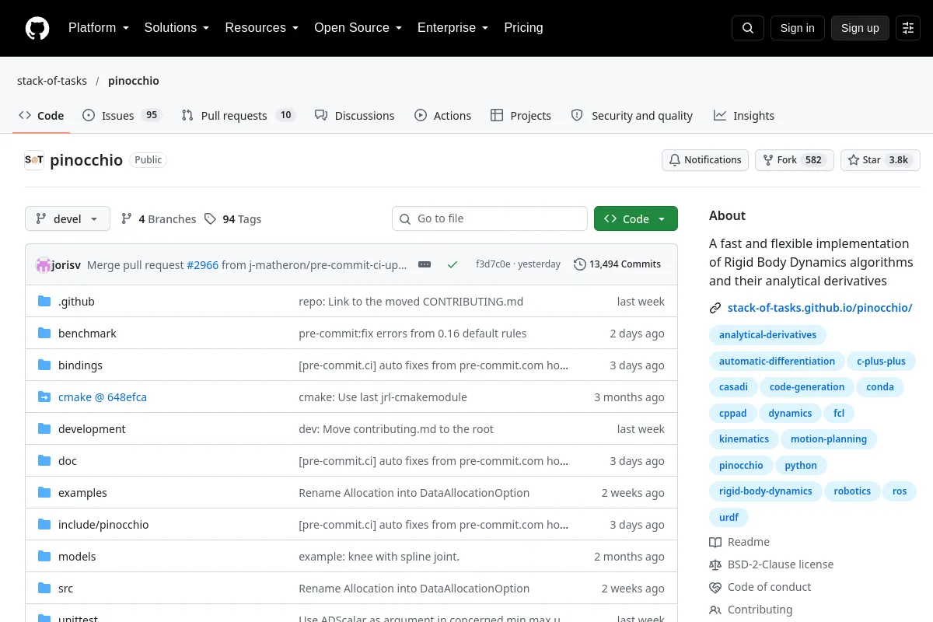The height and width of the screenshot is (622, 933).
Task: Expand the Solutions menu
Action: 176,28
